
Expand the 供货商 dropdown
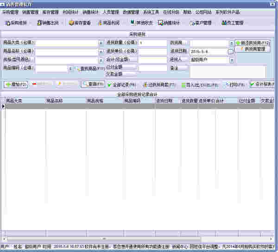tap(231, 43)
